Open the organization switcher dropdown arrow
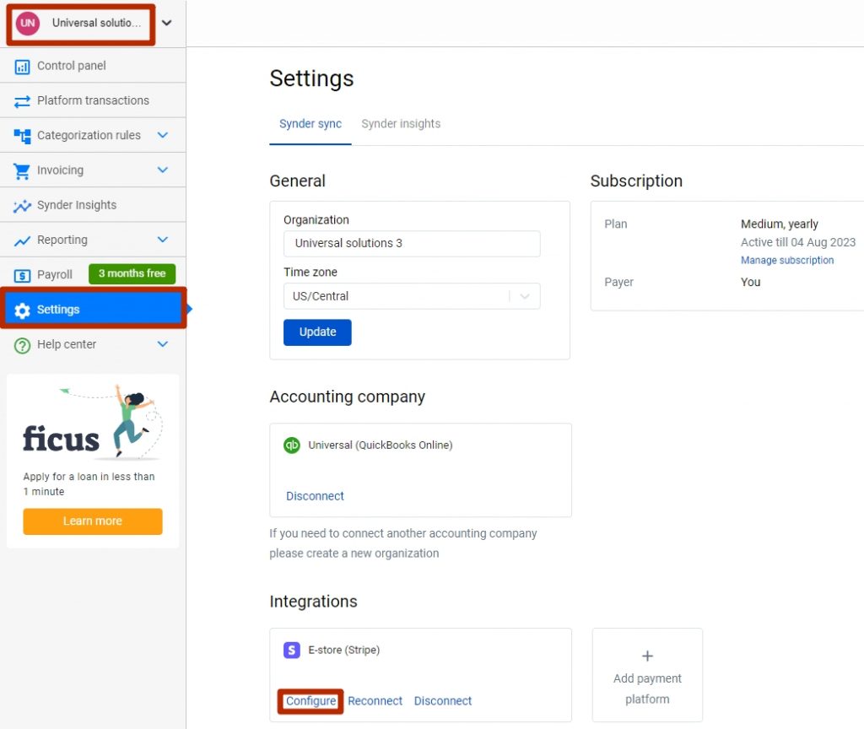 [166, 23]
